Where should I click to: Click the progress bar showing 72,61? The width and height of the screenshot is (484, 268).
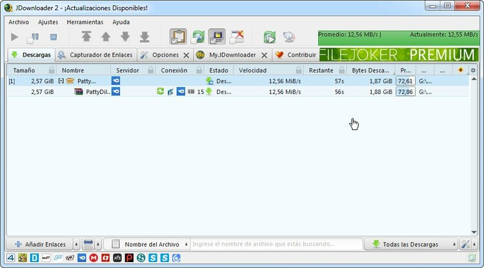tap(405, 81)
